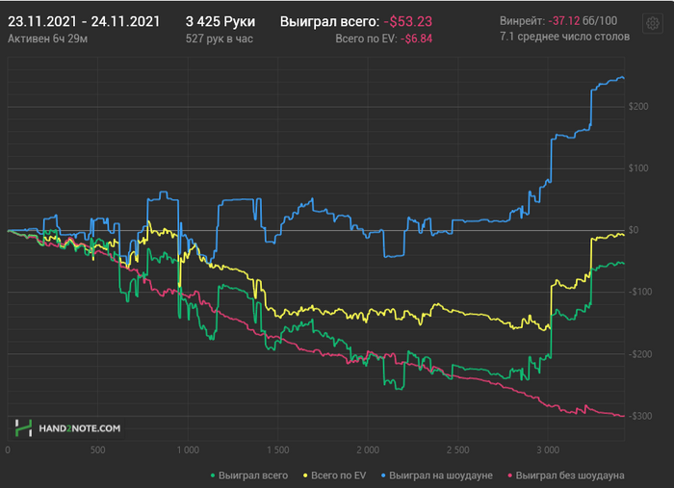This screenshot has height=488, width=674.
Task: Click the '1 000' x-axis label
Action: 188,450
